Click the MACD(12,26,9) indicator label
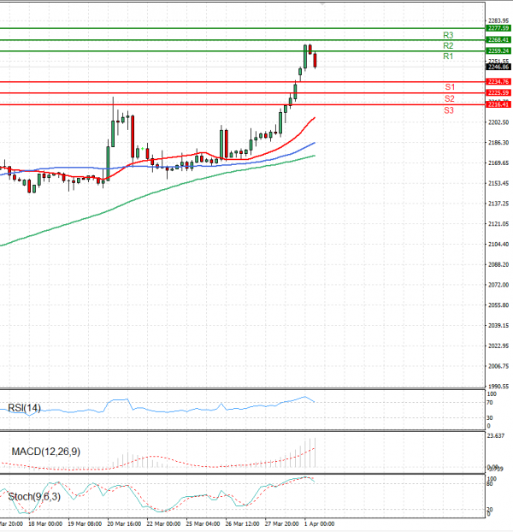The width and height of the screenshot is (513, 532). pos(46,452)
